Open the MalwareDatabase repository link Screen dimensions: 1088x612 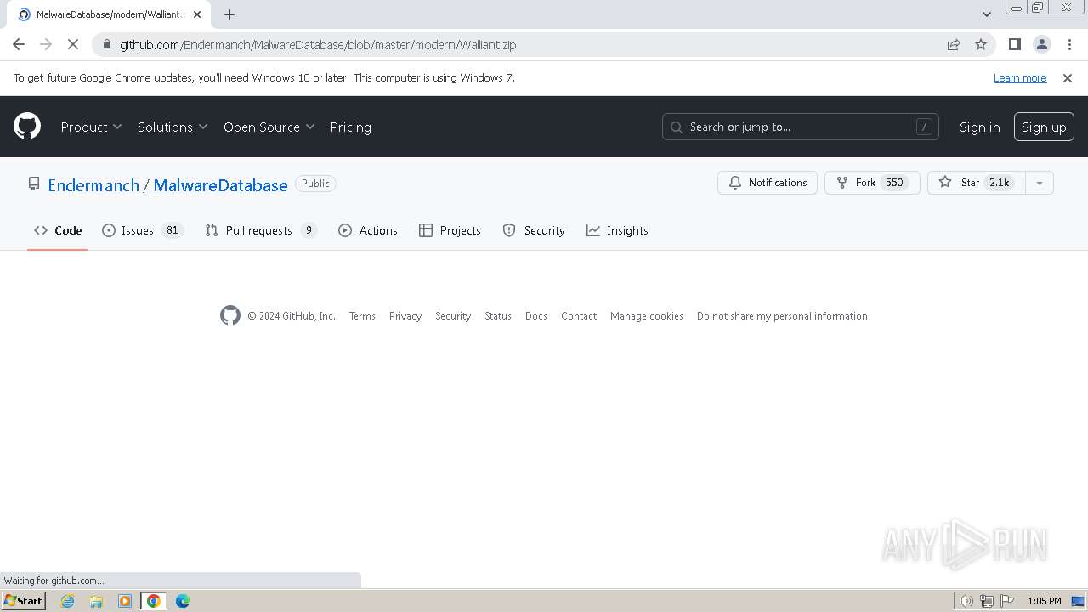coord(220,185)
